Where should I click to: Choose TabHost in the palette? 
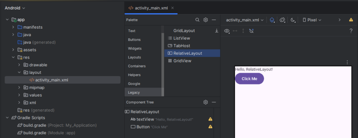[192, 46]
